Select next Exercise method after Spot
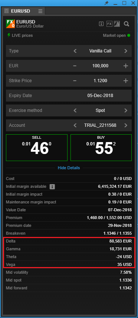The height and width of the screenshot is (318, 138). (126, 110)
